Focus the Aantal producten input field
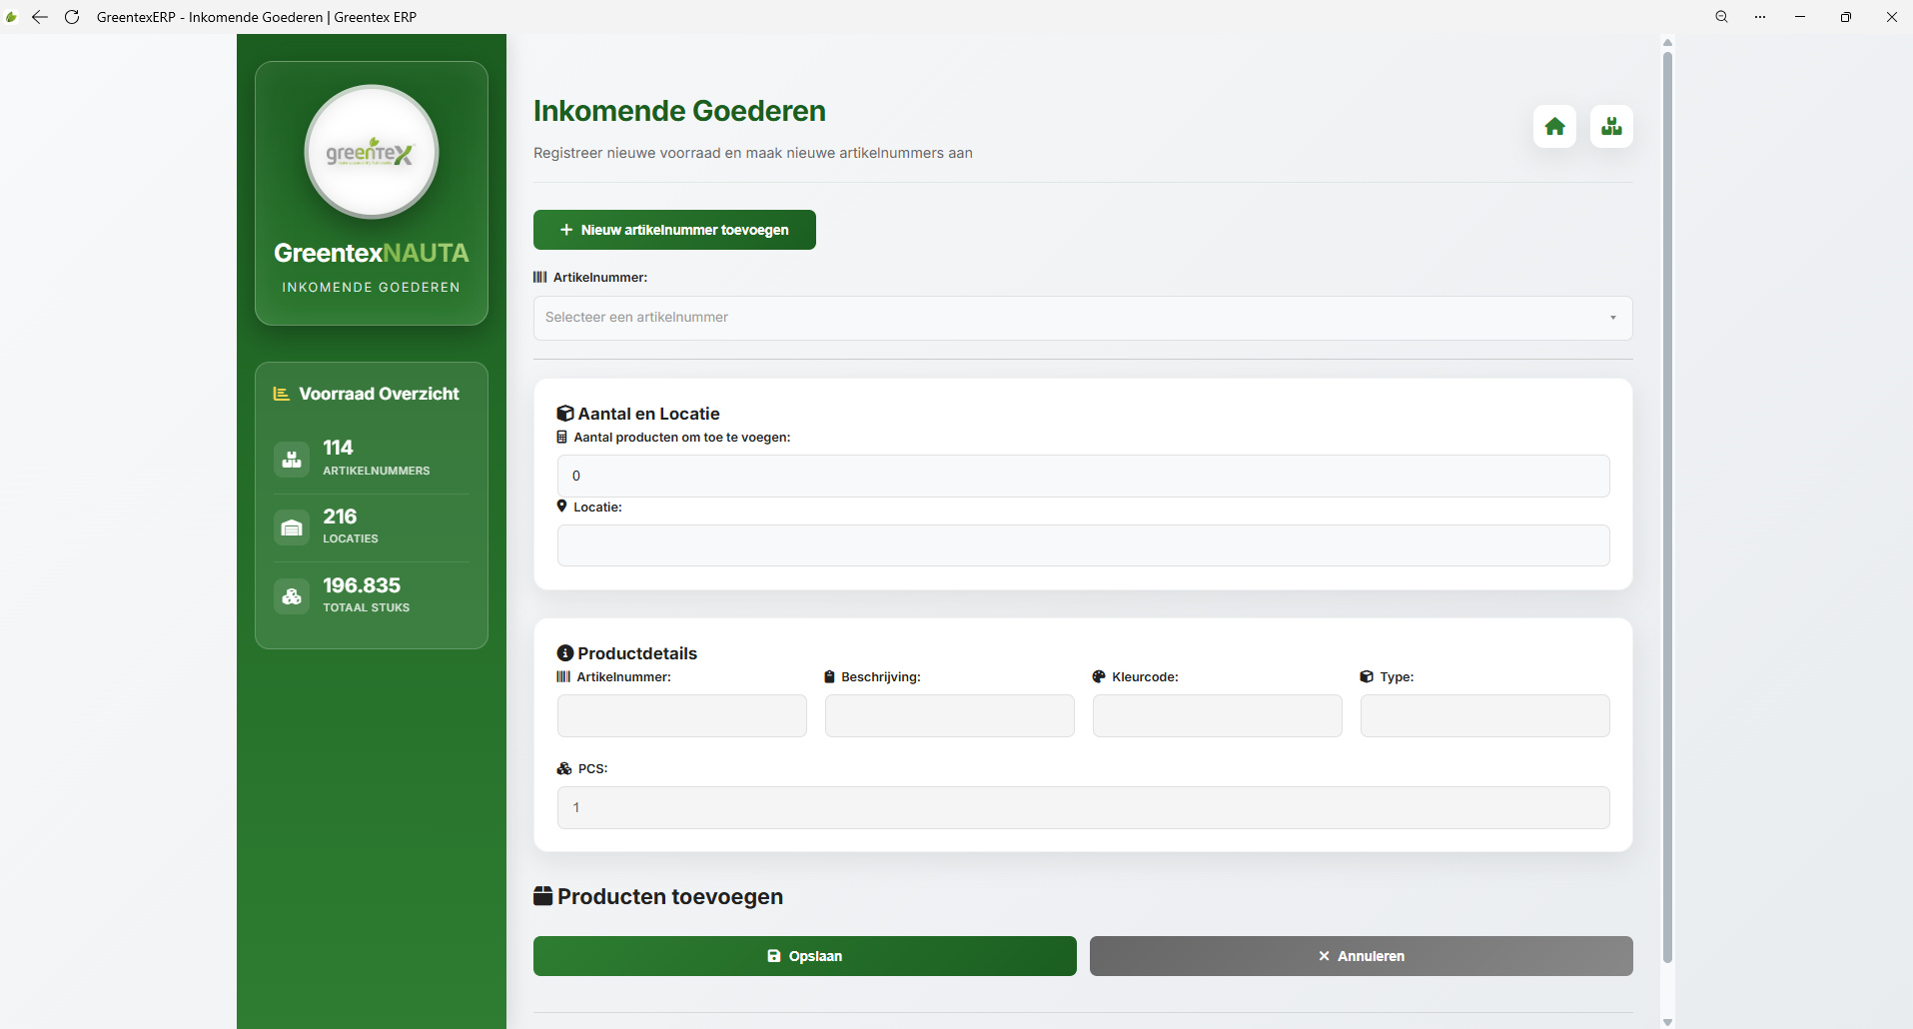Viewport: 1913px width, 1029px height. coord(1084,476)
